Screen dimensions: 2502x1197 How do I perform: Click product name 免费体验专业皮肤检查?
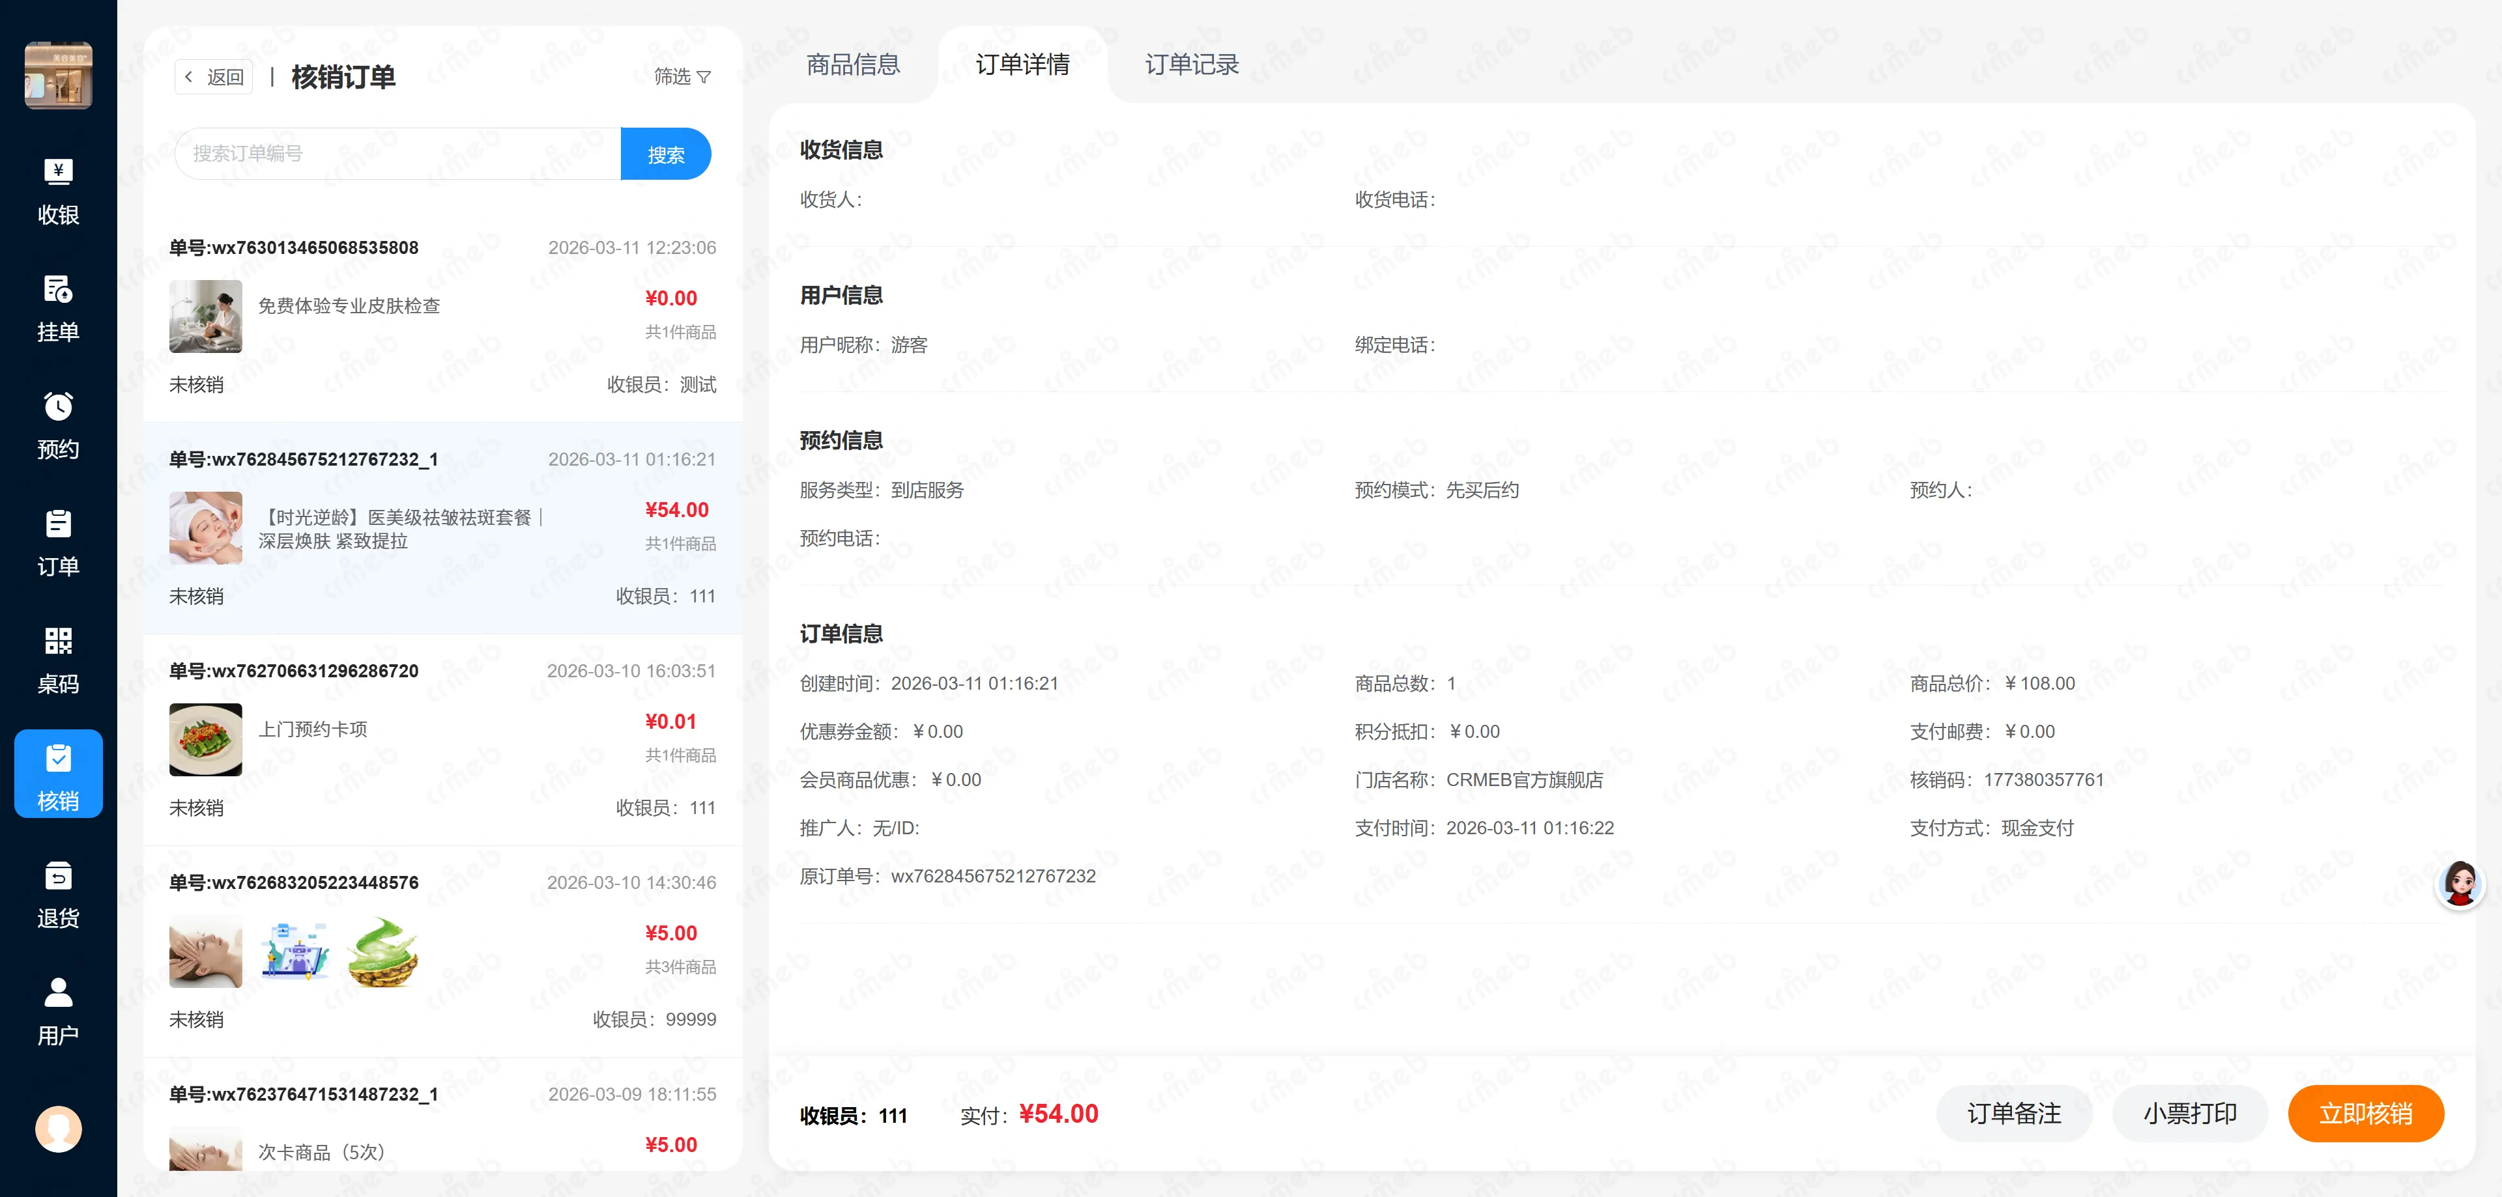pyautogui.click(x=349, y=306)
